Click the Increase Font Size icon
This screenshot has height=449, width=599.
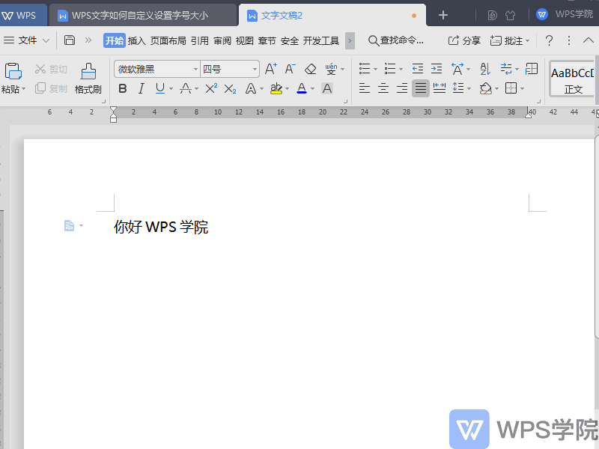[270, 68]
